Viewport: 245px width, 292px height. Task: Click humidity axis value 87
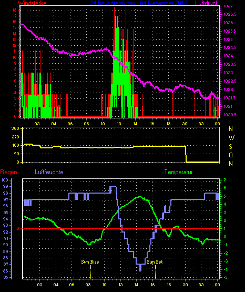coord(6,264)
